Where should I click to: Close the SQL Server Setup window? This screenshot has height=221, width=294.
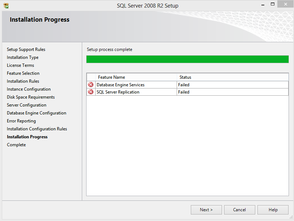click(285, 4)
